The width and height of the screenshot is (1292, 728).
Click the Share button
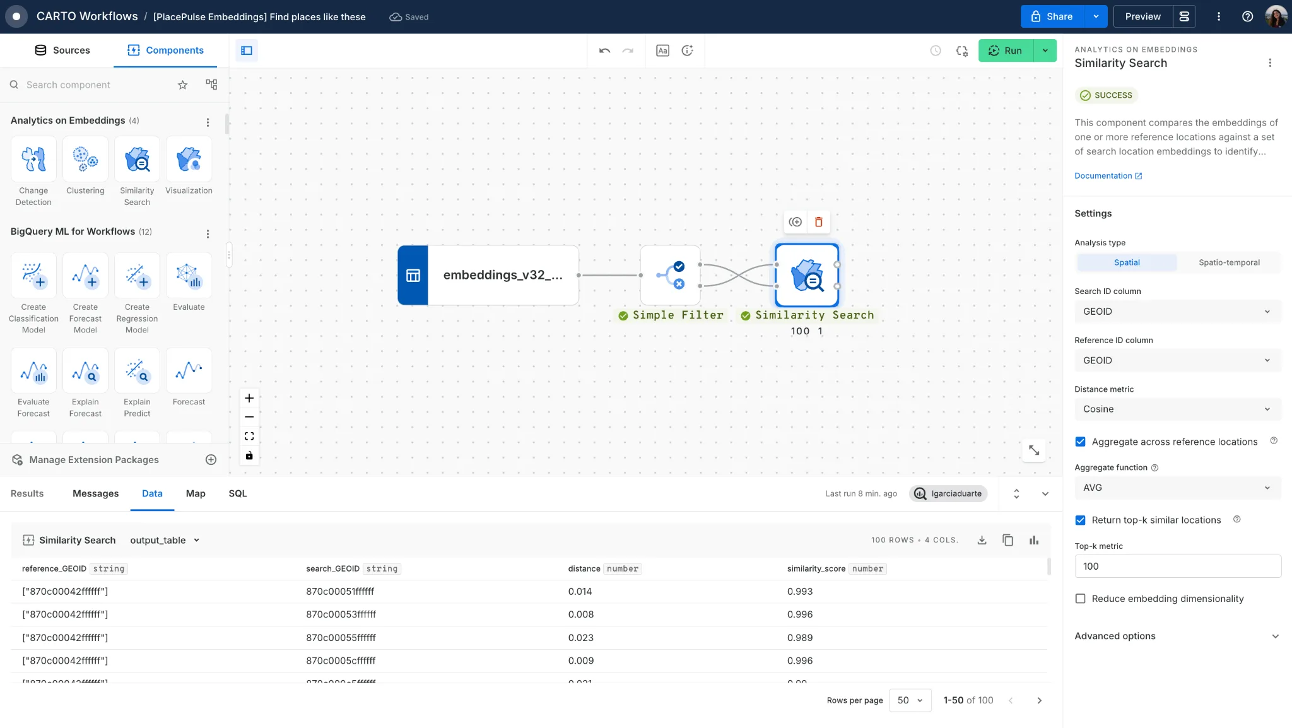[x=1052, y=16]
